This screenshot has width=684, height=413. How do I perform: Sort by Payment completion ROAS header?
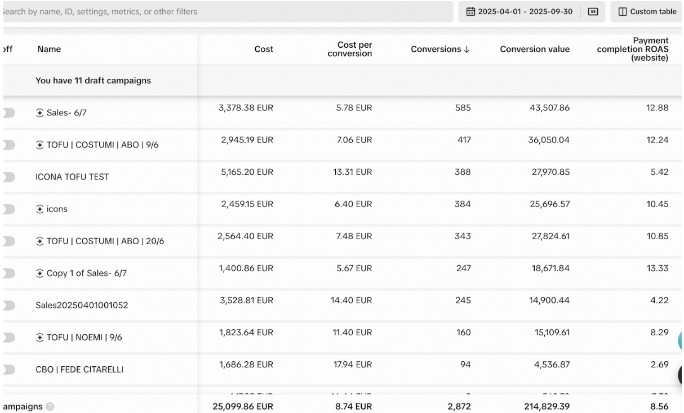point(633,49)
